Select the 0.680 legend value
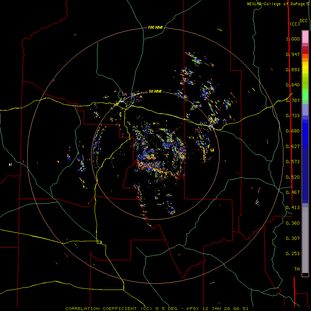Screen dimensions: 311x311 coord(293,131)
